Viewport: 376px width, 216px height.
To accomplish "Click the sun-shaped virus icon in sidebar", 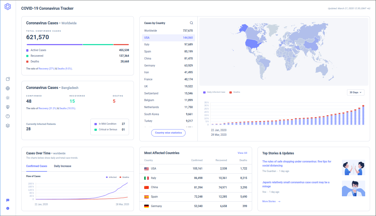I will [8, 98].
